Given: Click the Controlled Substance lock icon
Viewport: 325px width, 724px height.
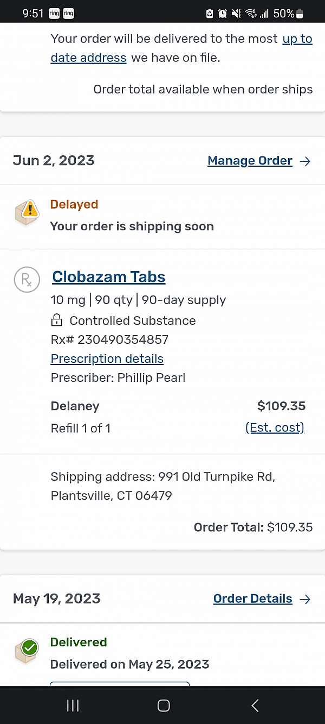Looking at the screenshot, I should pos(57,320).
